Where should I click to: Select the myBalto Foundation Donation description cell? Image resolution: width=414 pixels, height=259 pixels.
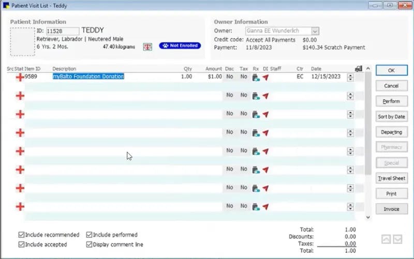pyautogui.click(x=88, y=77)
